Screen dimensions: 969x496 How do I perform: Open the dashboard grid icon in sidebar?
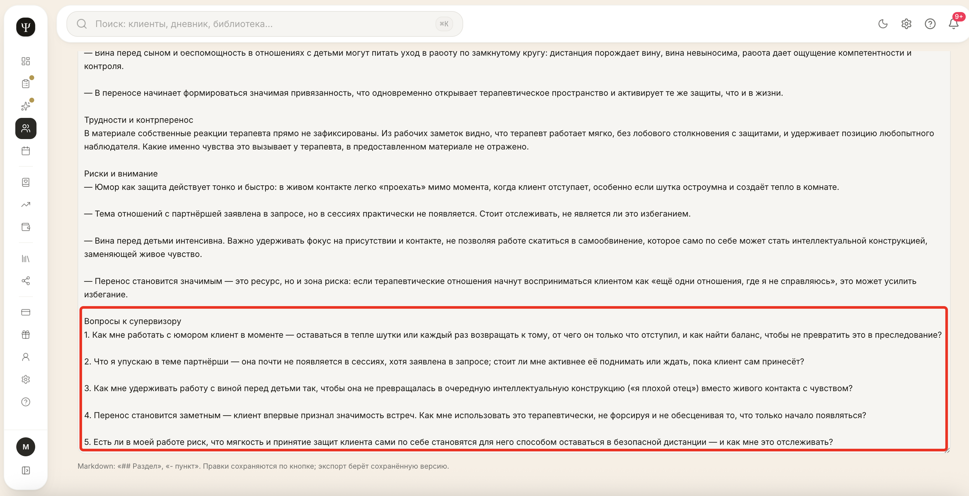[x=26, y=61]
